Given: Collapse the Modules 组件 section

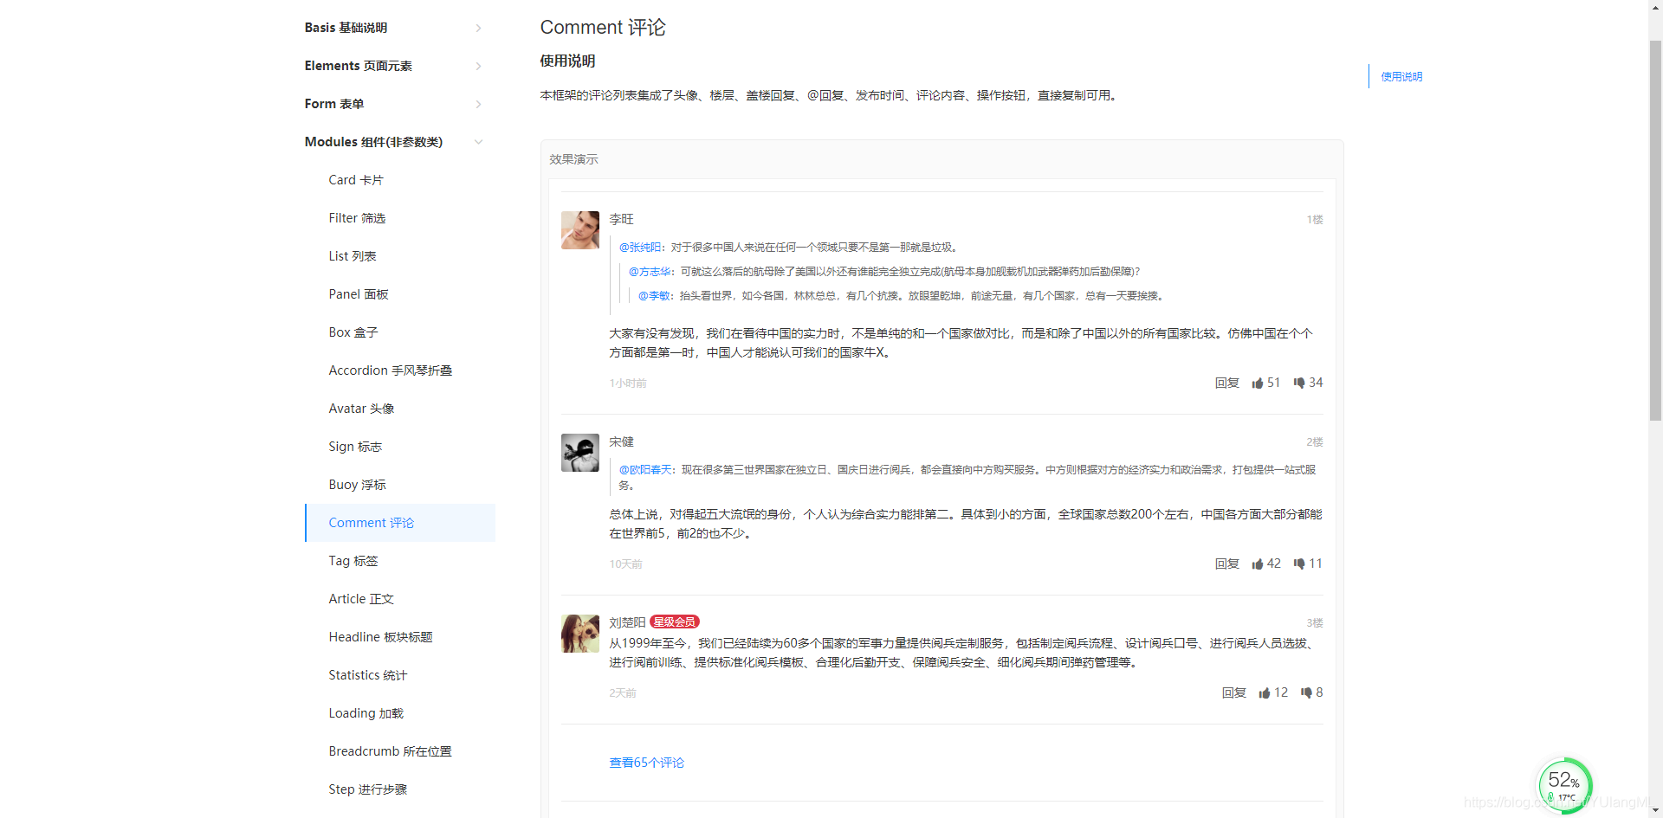Looking at the screenshot, I should click(392, 141).
